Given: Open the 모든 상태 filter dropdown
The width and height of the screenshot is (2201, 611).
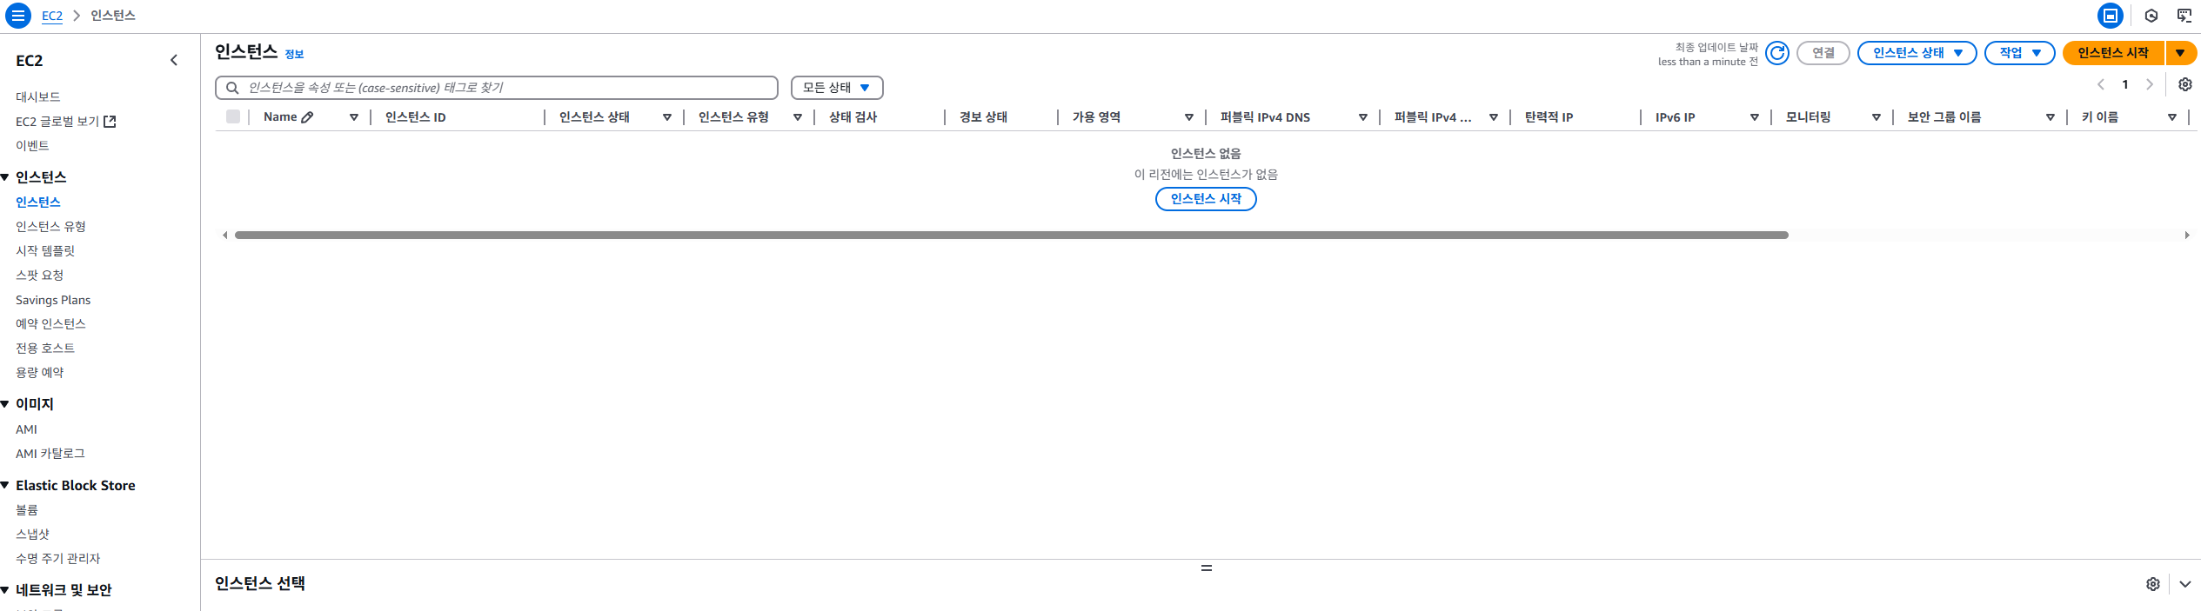Looking at the screenshot, I should (837, 88).
